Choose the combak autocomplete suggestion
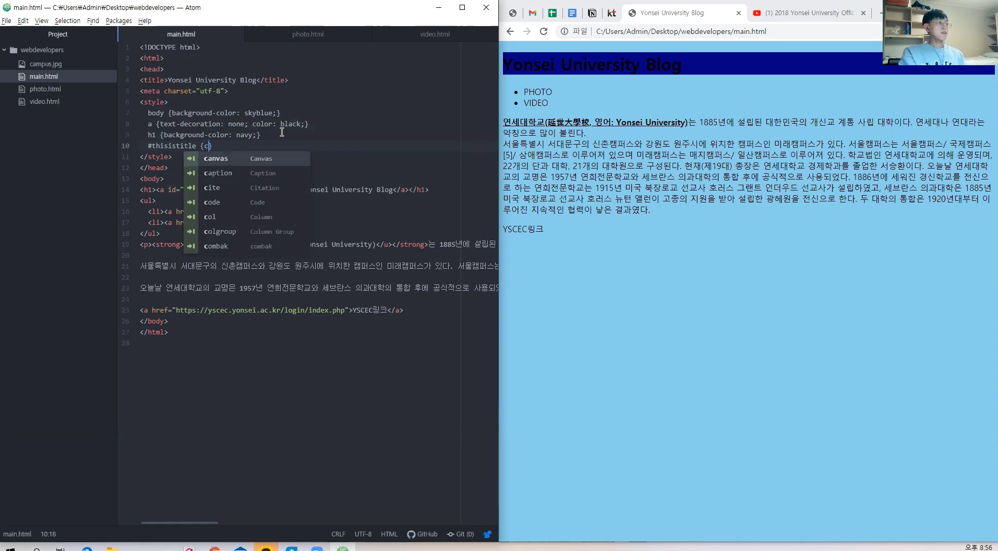 pyautogui.click(x=247, y=246)
